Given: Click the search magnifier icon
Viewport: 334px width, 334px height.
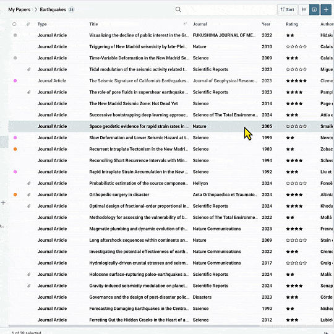Looking at the screenshot, I should [178, 9].
